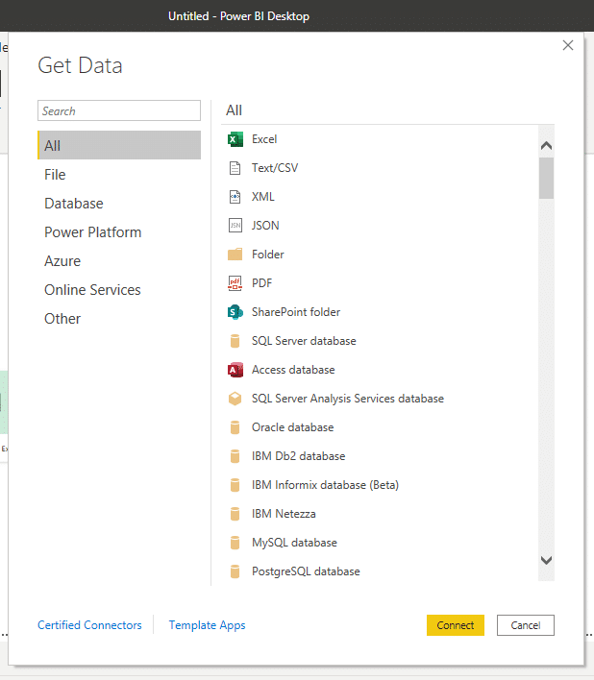The width and height of the screenshot is (594, 680).
Task: Choose the JSON connector icon
Action: [x=235, y=226]
